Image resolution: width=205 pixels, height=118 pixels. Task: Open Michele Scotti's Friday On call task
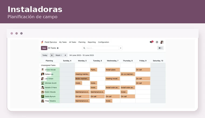[143, 83]
